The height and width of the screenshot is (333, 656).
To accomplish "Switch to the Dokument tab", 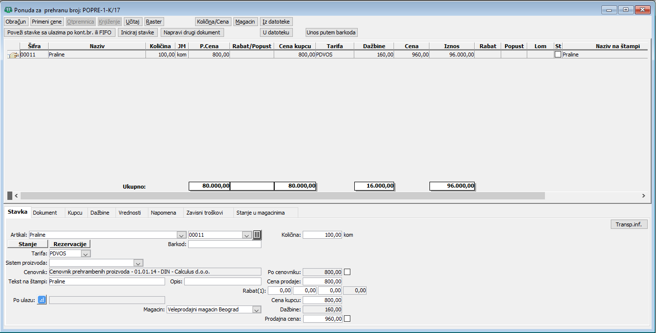I will pyautogui.click(x=45, y=213).
